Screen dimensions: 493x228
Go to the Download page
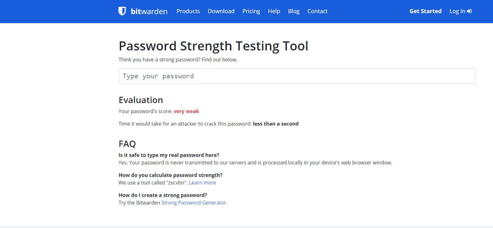tap(221, 11)
